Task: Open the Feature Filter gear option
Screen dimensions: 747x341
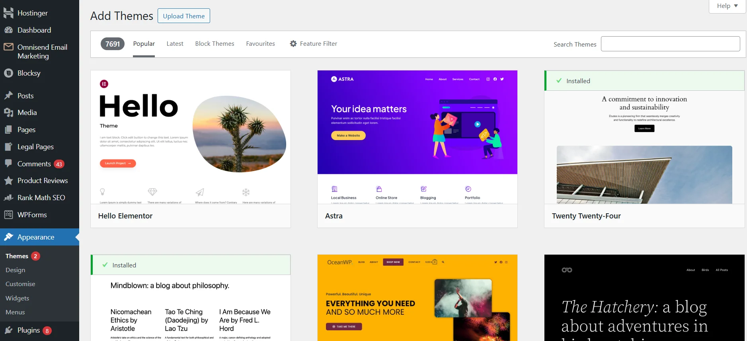Action: (x=314, y=44)
